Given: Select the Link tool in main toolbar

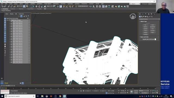Looking at the screenshot, I should click(x=9, y=7).
